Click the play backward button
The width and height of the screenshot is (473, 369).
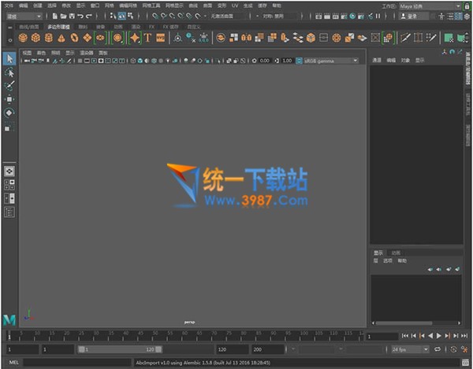pos(430,336)
